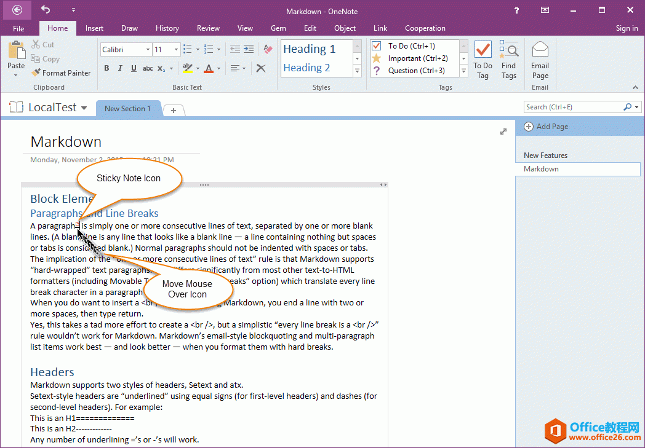This screenshot has height=448, width=645.
Task: Click Add Page
Action: (x=547, y=127)
